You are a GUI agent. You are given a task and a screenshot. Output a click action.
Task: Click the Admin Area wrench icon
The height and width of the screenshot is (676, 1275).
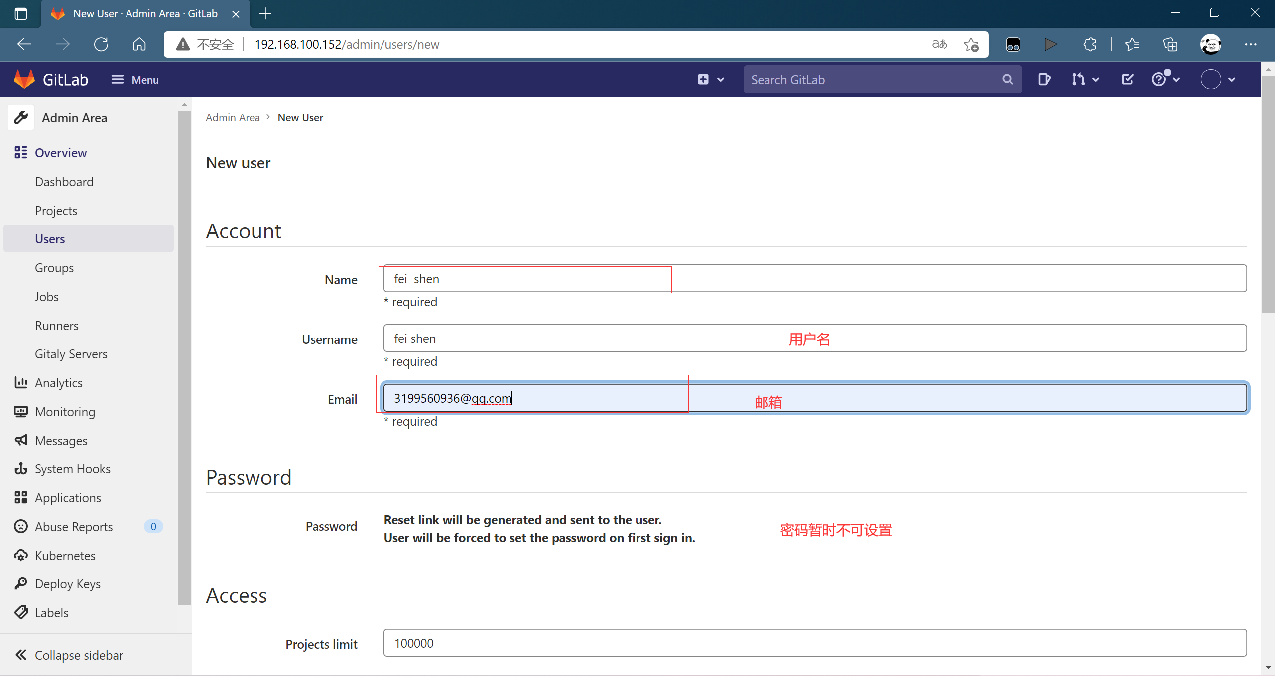[21, 118]
